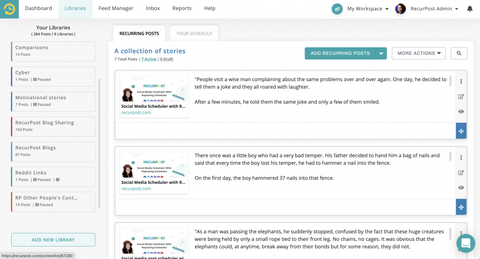Click scrollbar inside bad temper post text
Image resolution: width=480 pixels, height=259 pixels.
click(x=450, y=156)
